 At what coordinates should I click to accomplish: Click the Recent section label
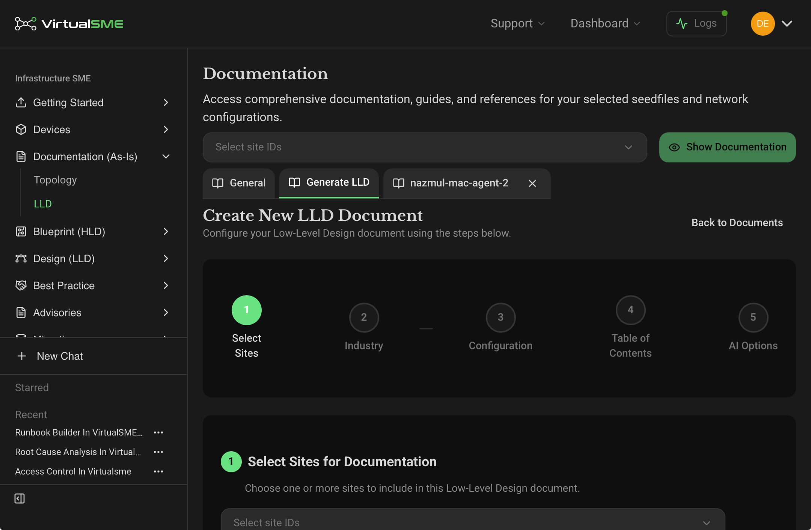pos(31,414)
